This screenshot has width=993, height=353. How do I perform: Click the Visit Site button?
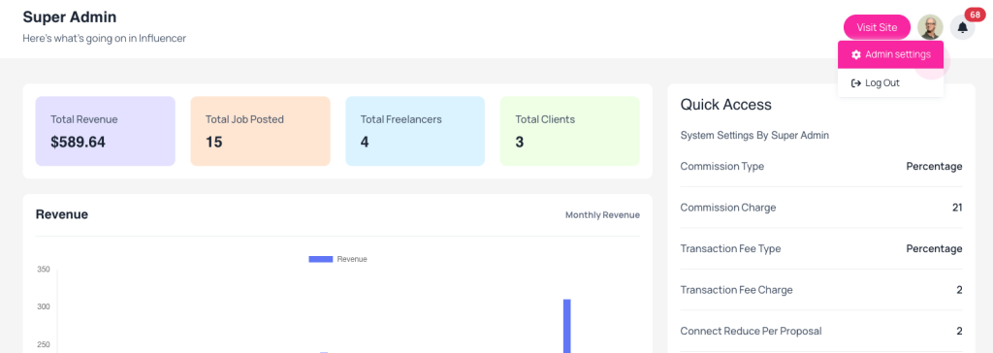click(x=877, y=27)
